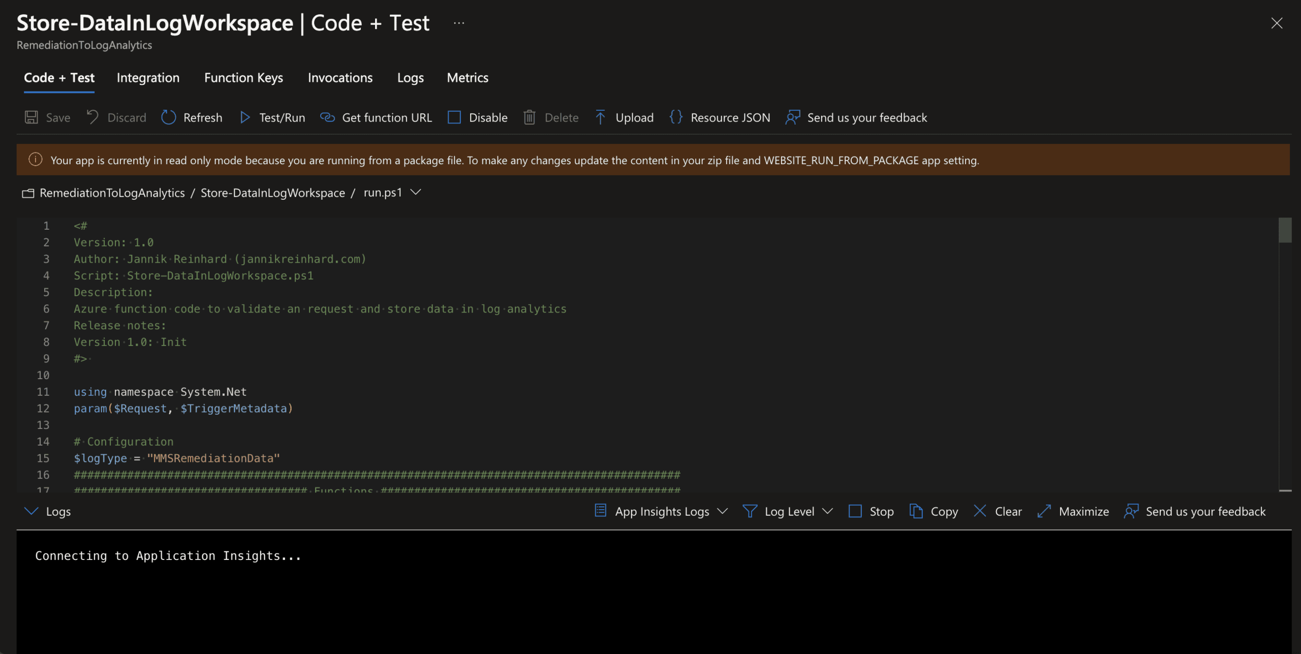Toggle the Disable function checkbox

coord(454,117)
